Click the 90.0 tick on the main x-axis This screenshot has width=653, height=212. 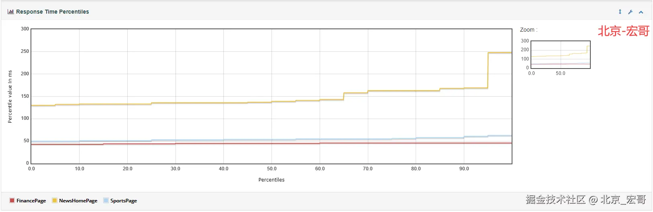[x=464, y=169]
